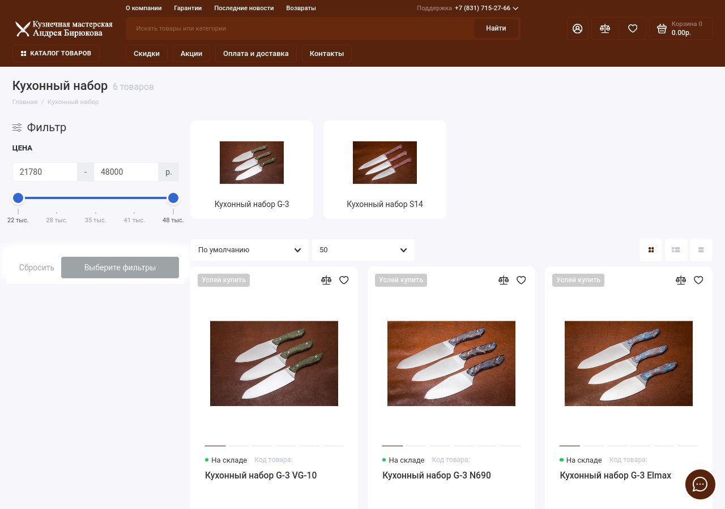Screen dimensions: 725x509
Task: Click the left price slider handle
Action: (x=18, y=198)
